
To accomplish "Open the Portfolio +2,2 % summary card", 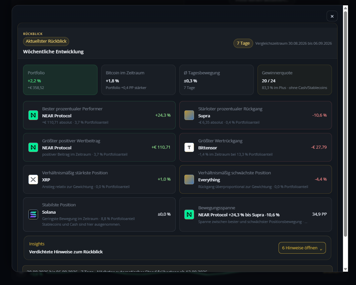I will (x=60, y=80).
